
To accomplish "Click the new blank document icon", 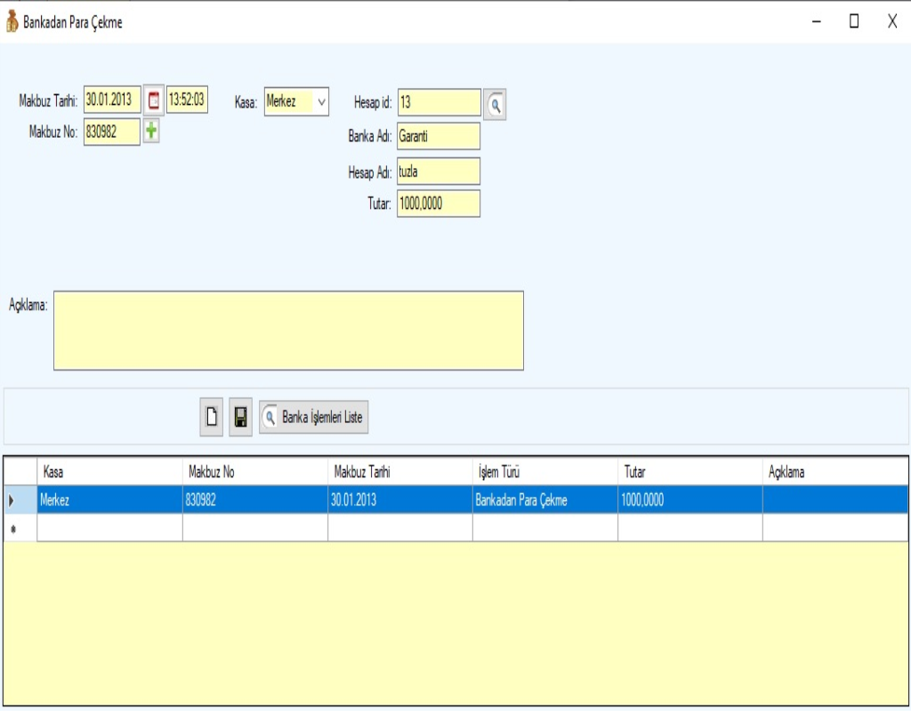I will click(x=212, y=417).
